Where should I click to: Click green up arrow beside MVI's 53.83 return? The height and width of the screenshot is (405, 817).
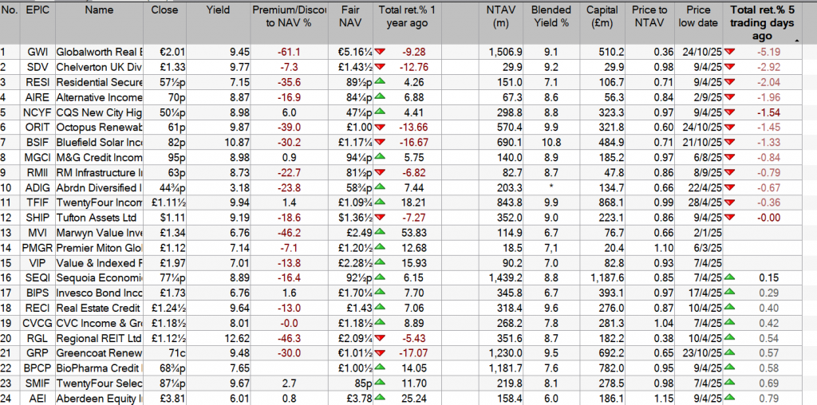[381, 232]
